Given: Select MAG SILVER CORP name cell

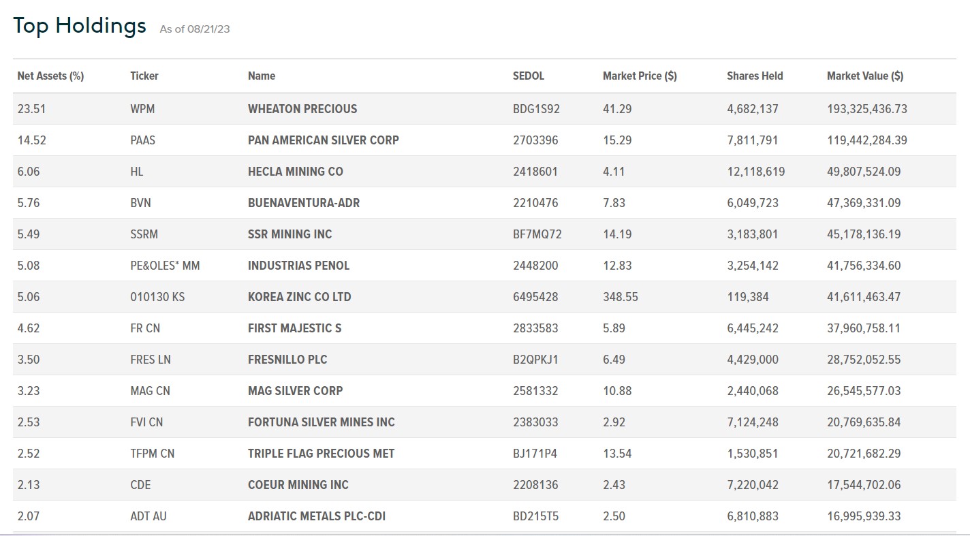Looking at the screenshot, I should [296, 391].
